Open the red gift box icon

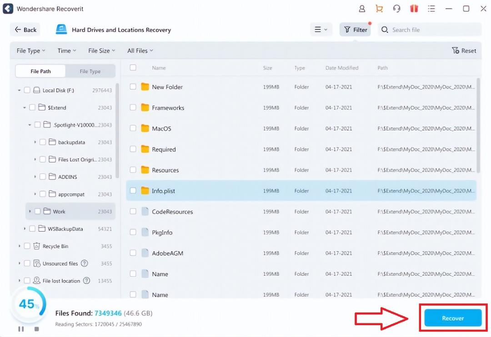(414, 9)
